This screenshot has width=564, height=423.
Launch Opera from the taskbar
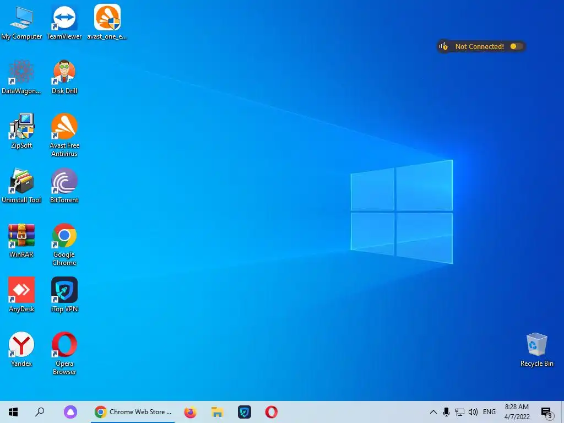click(272, 412)
